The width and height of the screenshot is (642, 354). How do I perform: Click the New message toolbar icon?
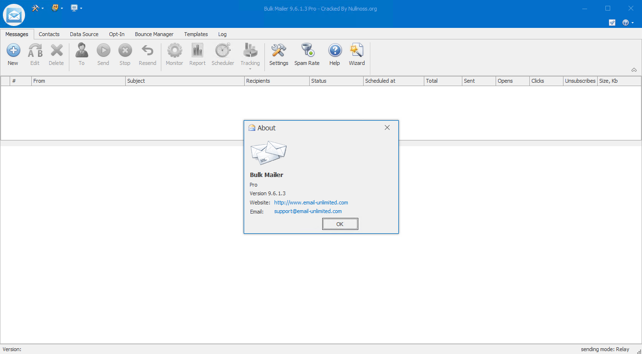click(13, 50)
